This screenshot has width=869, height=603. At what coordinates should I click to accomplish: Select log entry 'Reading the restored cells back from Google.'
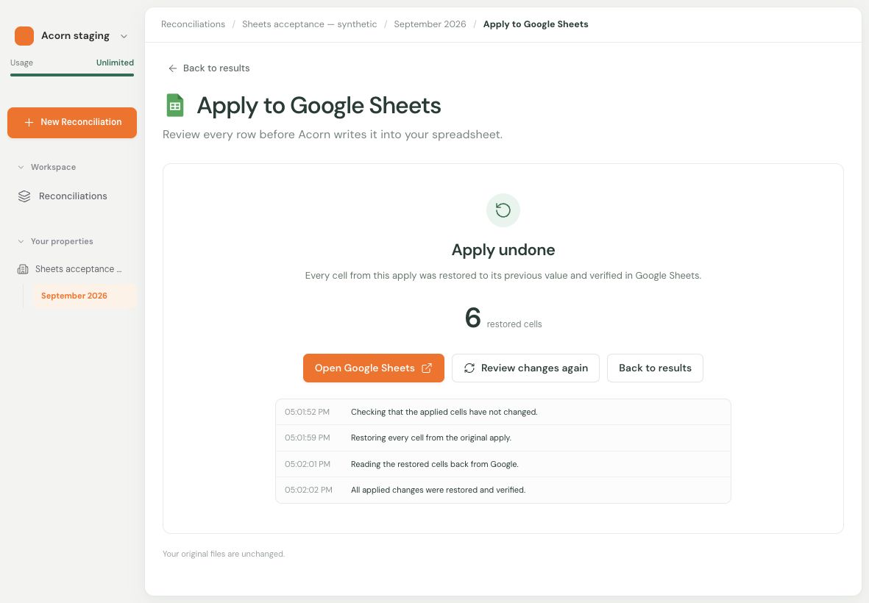pos(503,464)
